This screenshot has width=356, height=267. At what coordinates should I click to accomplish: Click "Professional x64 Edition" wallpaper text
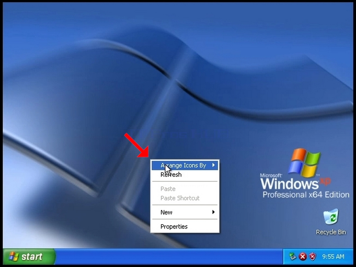coord(306,195)
